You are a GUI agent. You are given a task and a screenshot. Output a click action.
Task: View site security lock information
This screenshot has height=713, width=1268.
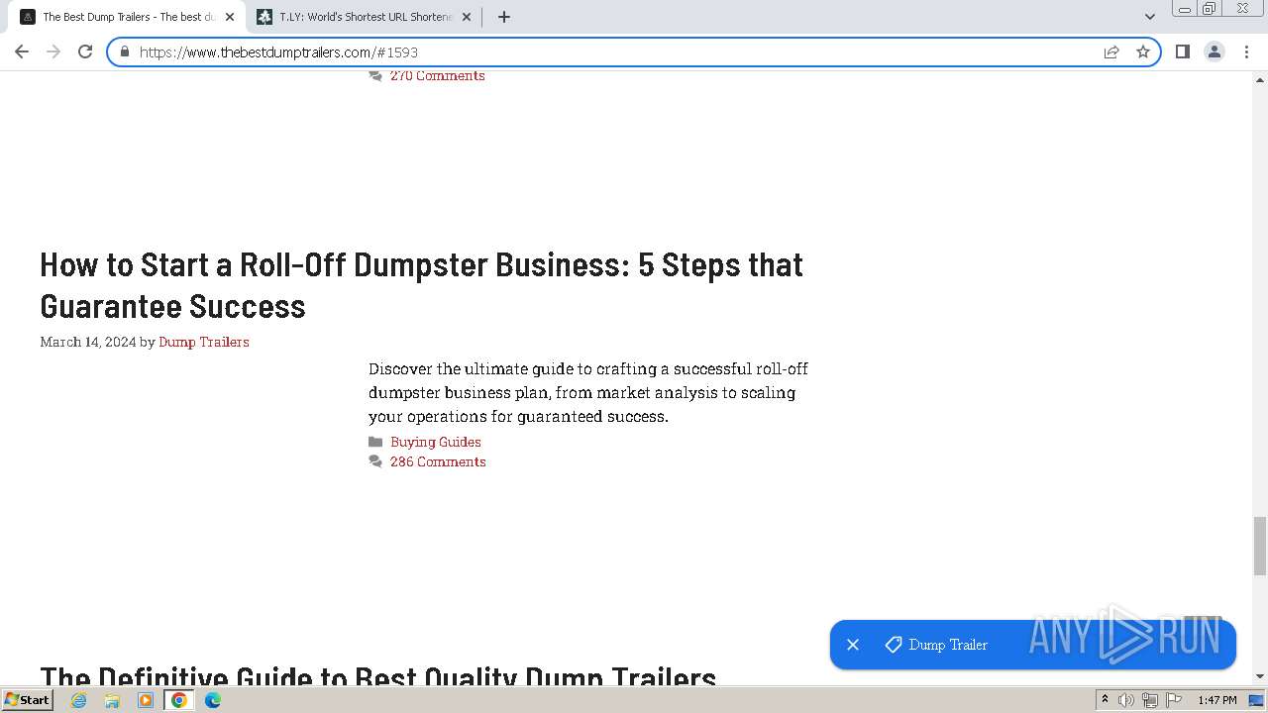tap(125, 51)
